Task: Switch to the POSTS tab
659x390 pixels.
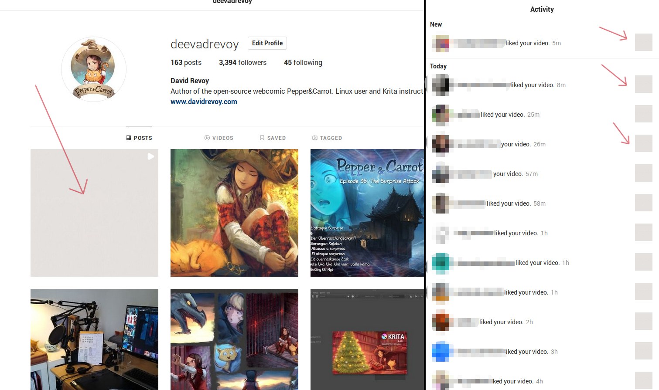Action: click(139, 138)
